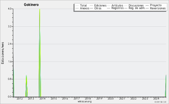The width and height of the screenshot is (169, 104).
Task: Click the 2018 x-axis label
Action: (x=88, y=99)
